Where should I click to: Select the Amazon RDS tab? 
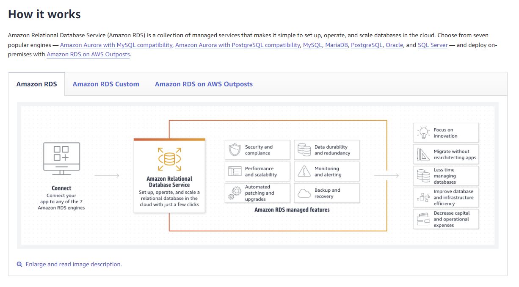click(36, 84)
